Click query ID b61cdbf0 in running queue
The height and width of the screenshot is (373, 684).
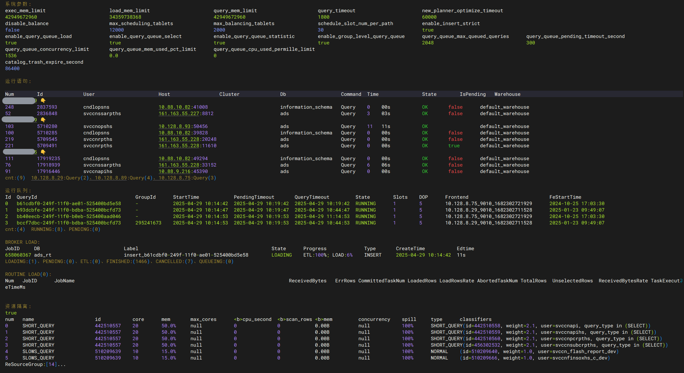[69, 204]
